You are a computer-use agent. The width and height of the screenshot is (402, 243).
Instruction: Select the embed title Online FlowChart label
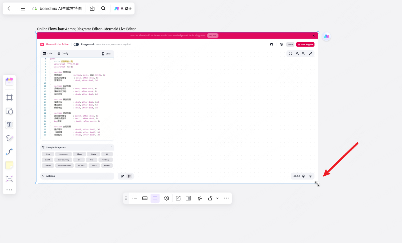tap(86, 29)
